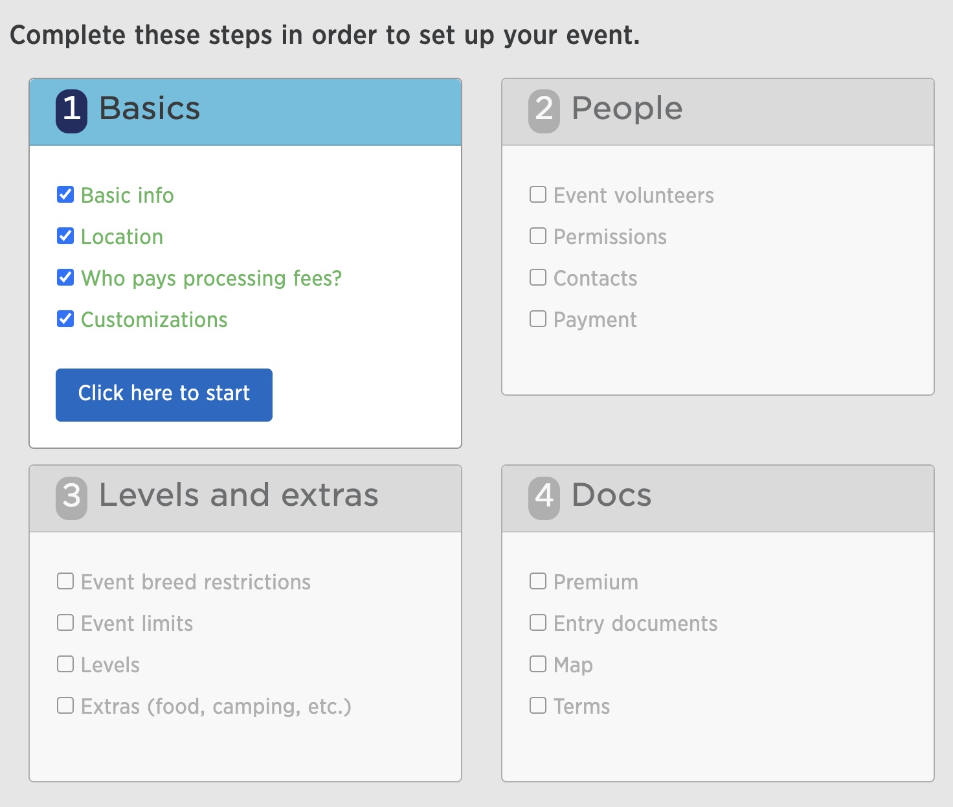Screen dimensions: 953x807
Task: Open the 'Who pays processing fees?' link
Action: [211, 278]
